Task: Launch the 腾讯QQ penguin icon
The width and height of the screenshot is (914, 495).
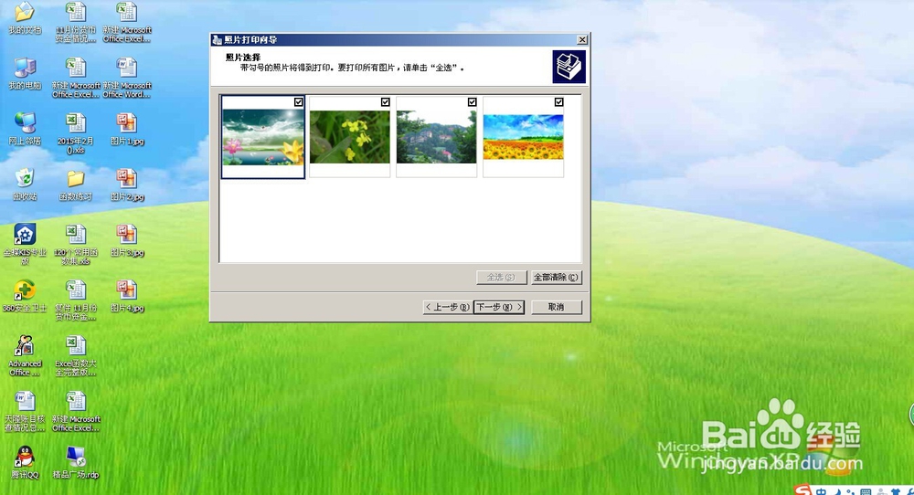Action: tap(25, 458)
